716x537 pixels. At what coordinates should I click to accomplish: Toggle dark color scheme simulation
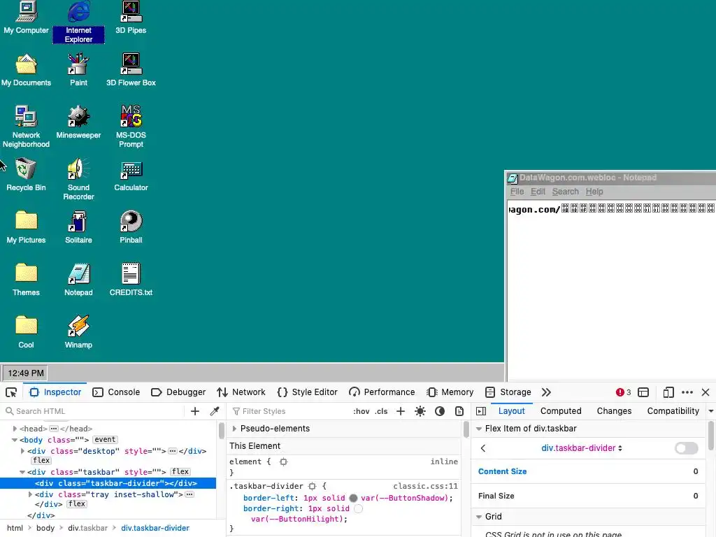[x=440, y=411]
